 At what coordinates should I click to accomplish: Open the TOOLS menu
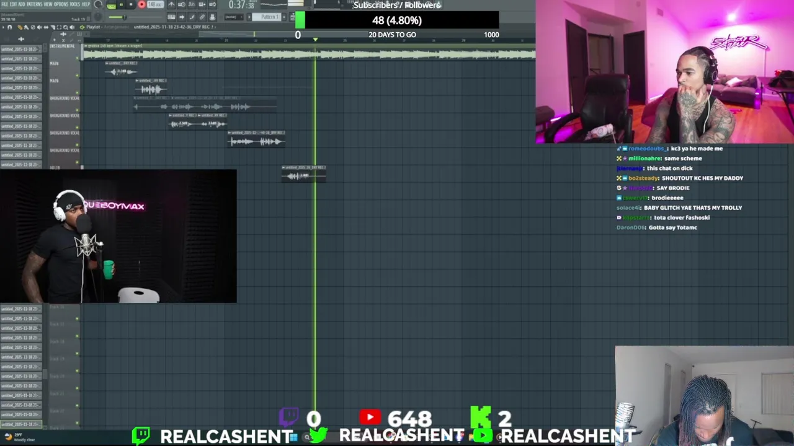tap(75, 4)
